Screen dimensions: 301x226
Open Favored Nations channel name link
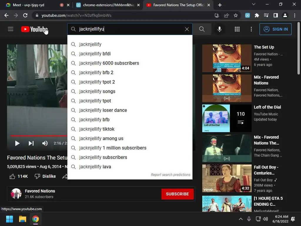tap(40, 191)
